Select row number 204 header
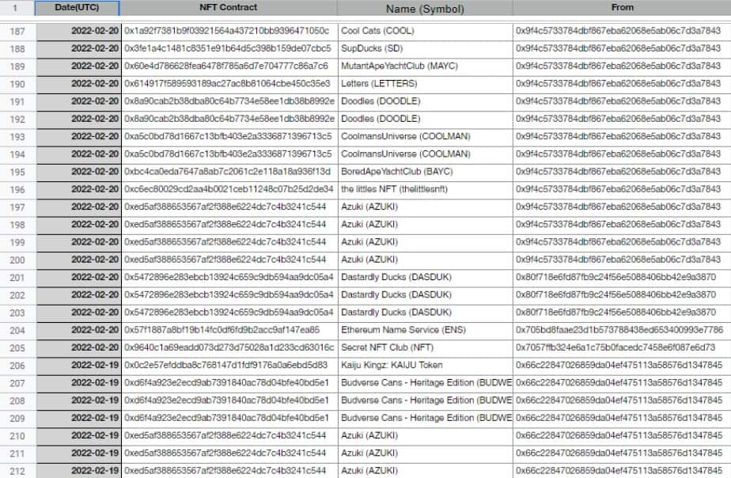Screen dimensions: 731x478 tap(17, 330)
